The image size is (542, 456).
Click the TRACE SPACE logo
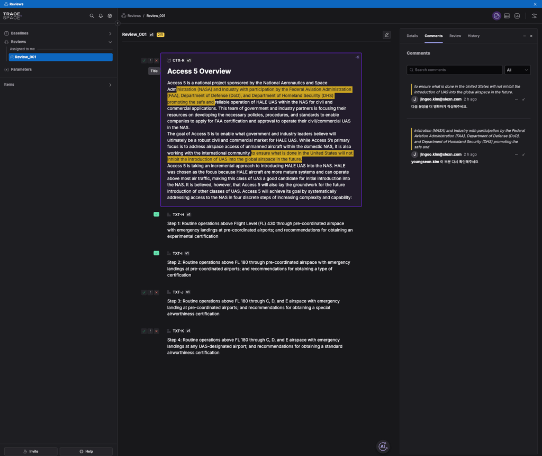12,16
